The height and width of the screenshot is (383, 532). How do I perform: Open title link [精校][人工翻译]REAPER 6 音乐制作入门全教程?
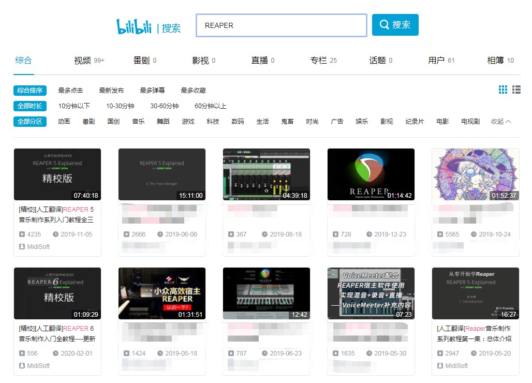point(57,334)
